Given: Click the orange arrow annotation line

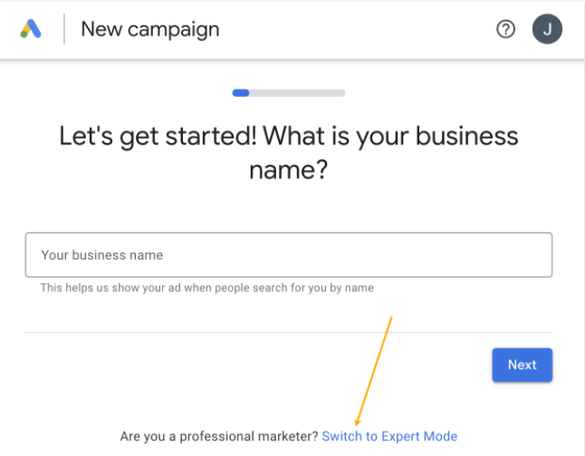Looking at the screenshot, I should click(375, 369).
